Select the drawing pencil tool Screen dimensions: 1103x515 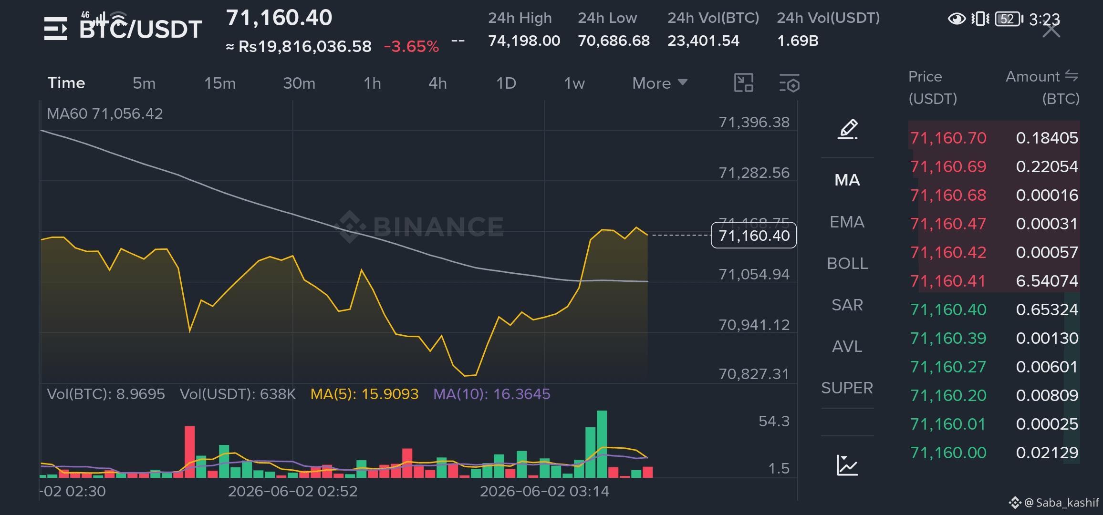coord(848,129)
